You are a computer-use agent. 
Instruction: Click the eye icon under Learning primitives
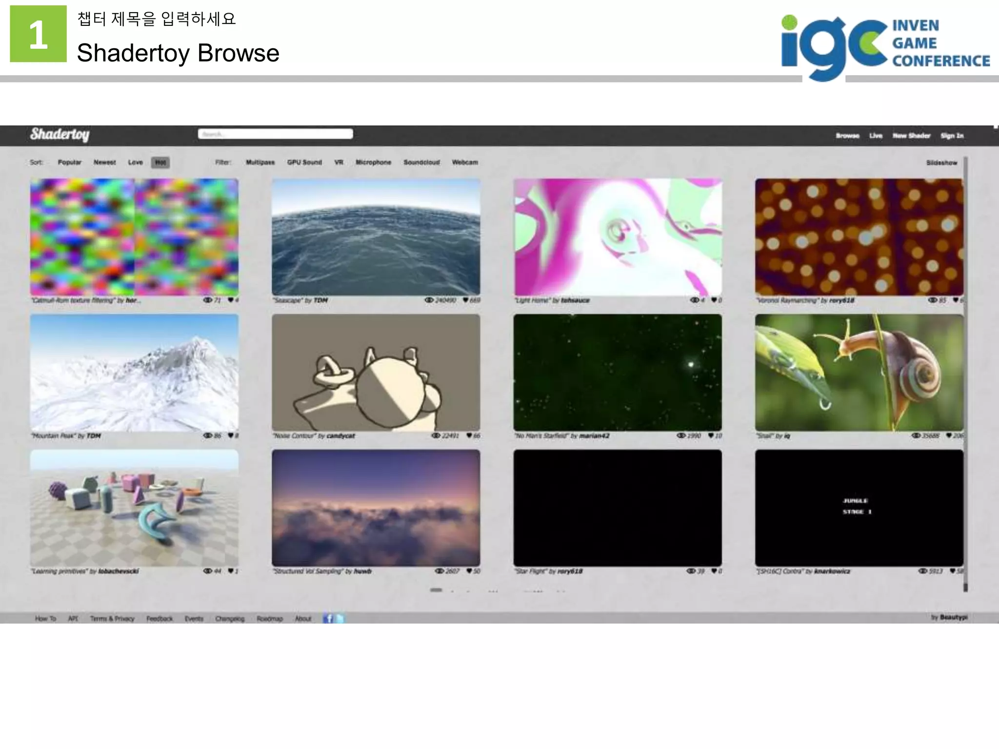(207, 571)
